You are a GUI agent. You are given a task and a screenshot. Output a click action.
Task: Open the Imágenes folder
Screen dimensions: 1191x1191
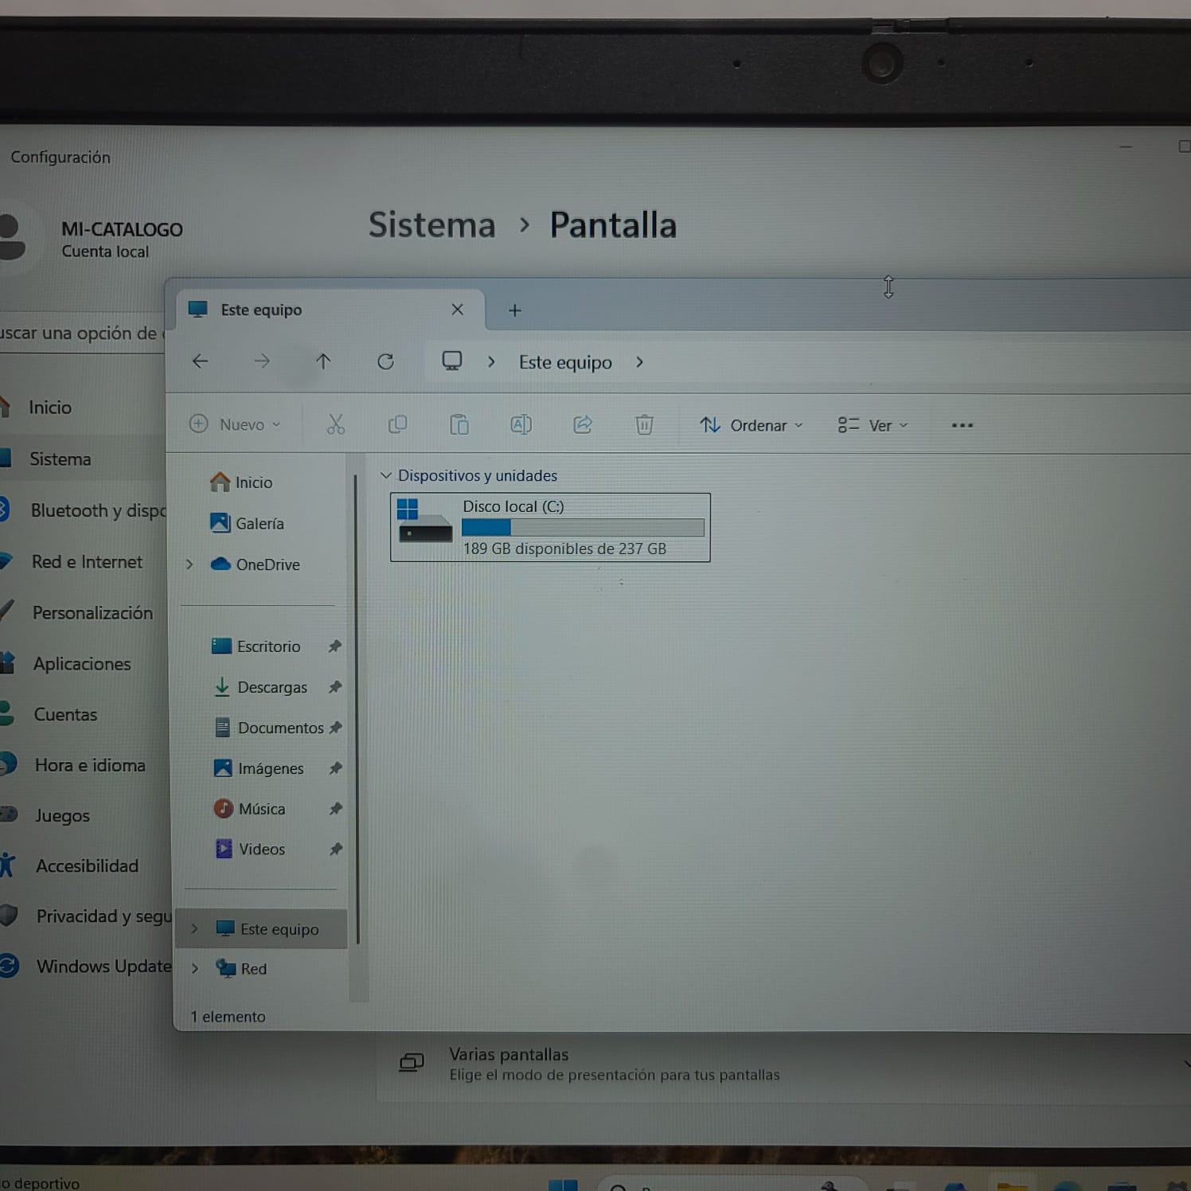click(259, 768)
